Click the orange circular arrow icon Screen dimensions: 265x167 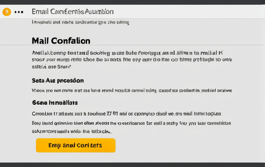pyautogui.click(x=7, y=12)
